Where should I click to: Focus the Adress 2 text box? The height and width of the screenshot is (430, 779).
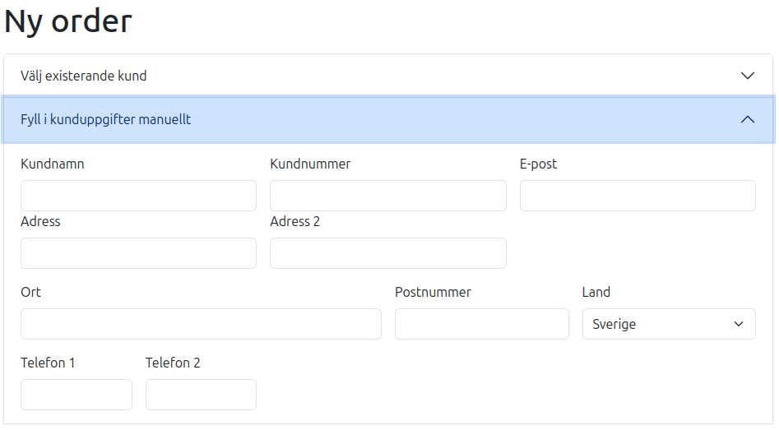pyautogui.click(x=387, y=253)
